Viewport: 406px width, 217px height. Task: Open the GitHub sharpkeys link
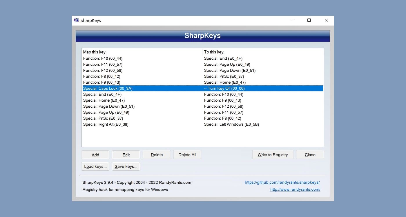click(x=282, y=183)
